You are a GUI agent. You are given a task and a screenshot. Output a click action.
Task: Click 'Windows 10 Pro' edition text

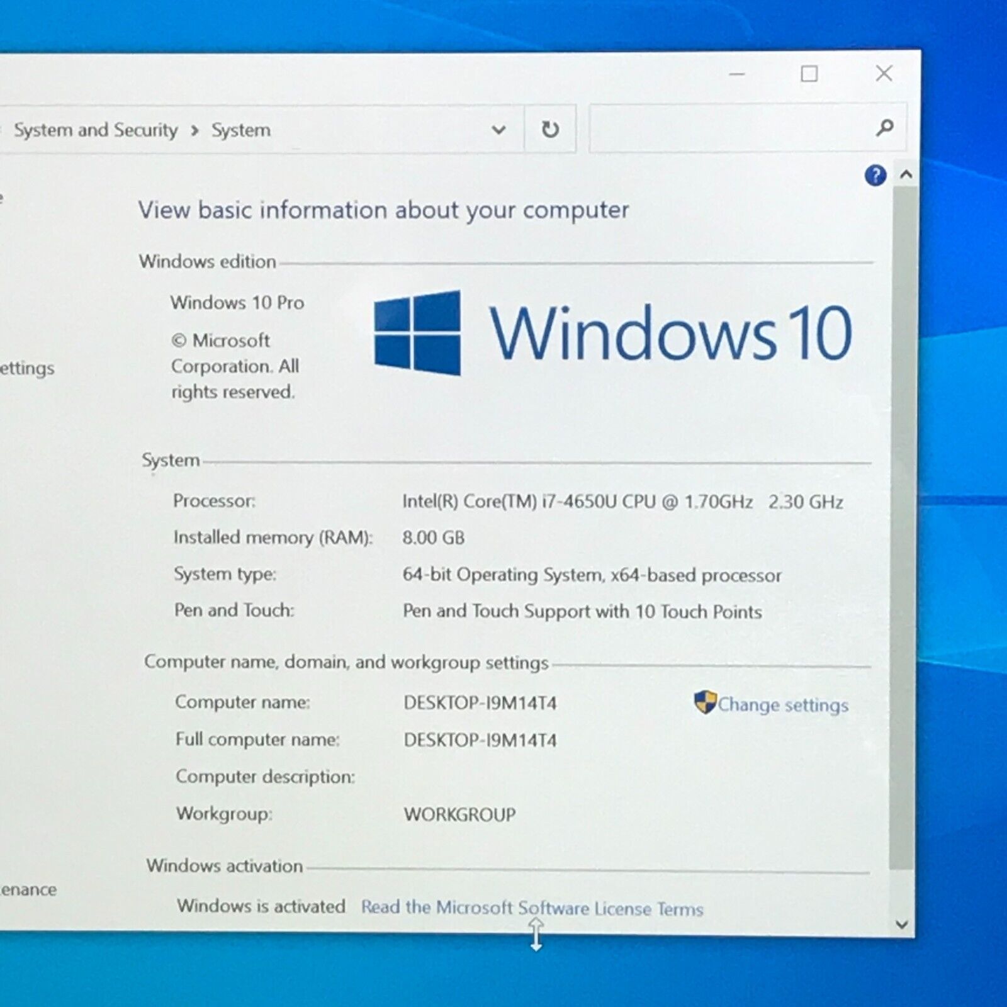point(237,303)
